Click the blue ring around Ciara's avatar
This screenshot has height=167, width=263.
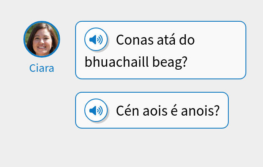(42, 22)
